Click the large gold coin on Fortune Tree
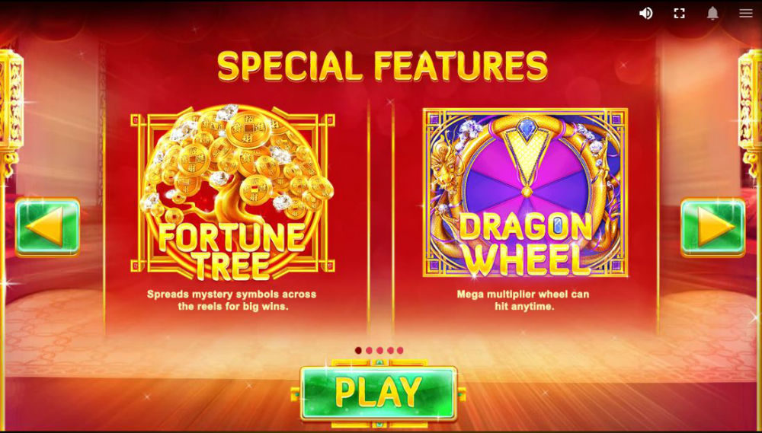Screen dimensions: 762x433 click(x=248, y=129)
